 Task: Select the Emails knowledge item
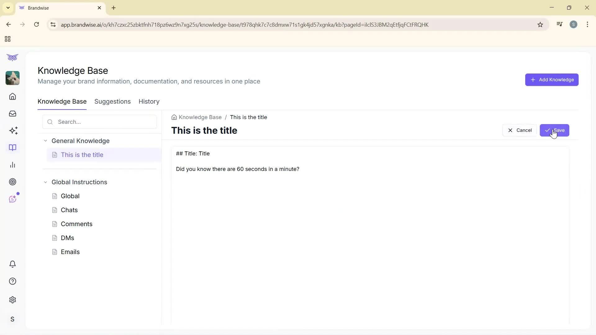coord(70,252)
